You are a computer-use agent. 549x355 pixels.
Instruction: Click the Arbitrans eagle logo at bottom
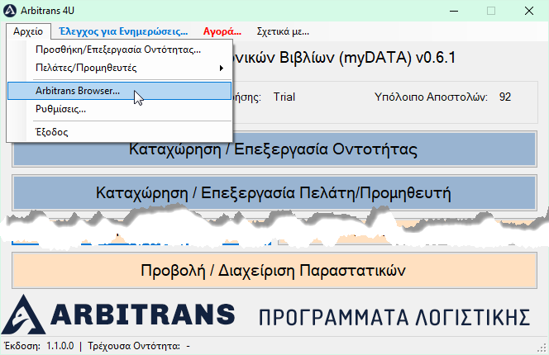24,315
